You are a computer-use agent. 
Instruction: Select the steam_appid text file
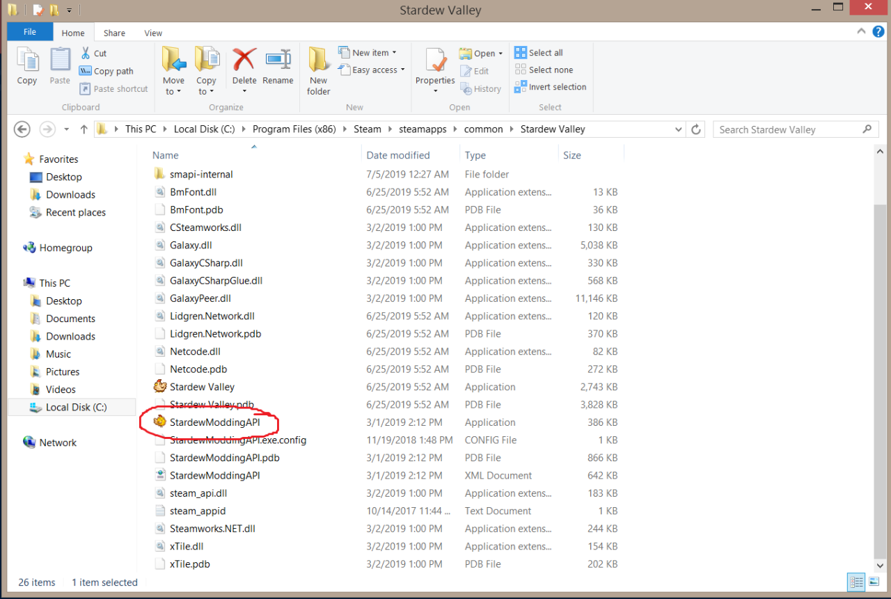198,511
